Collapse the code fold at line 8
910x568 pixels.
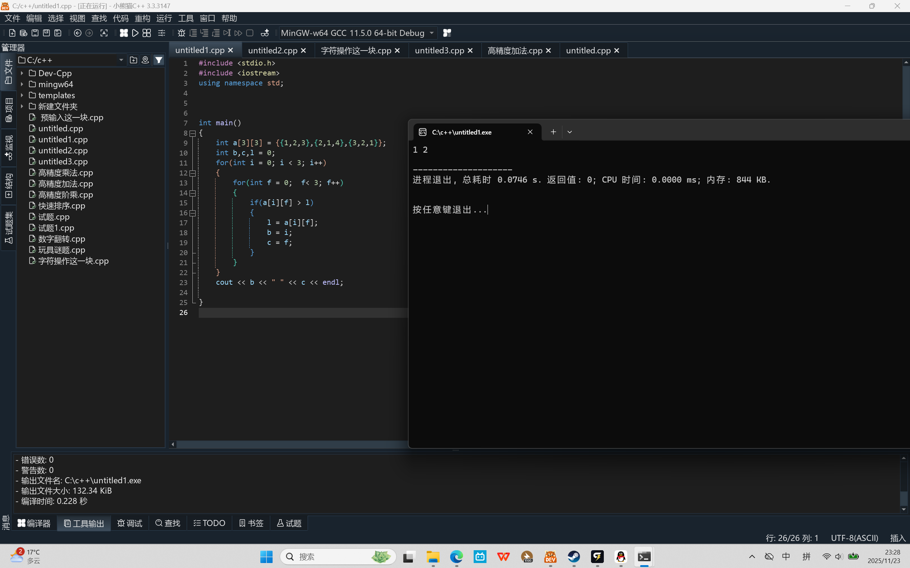pos(192,133)
